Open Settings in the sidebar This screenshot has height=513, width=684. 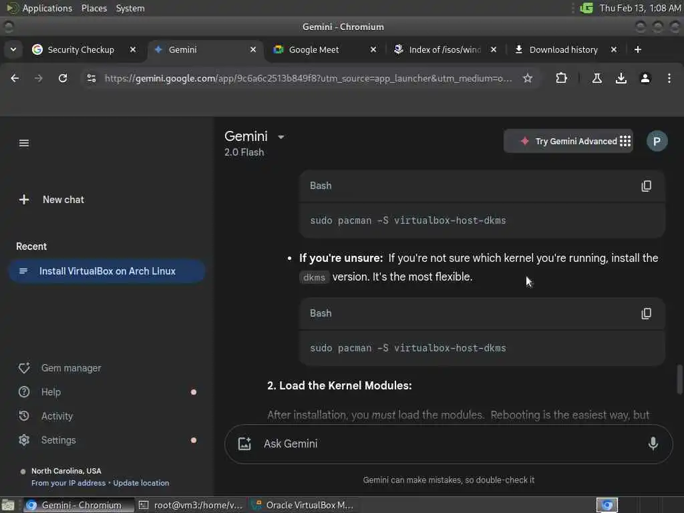[47, 440]
